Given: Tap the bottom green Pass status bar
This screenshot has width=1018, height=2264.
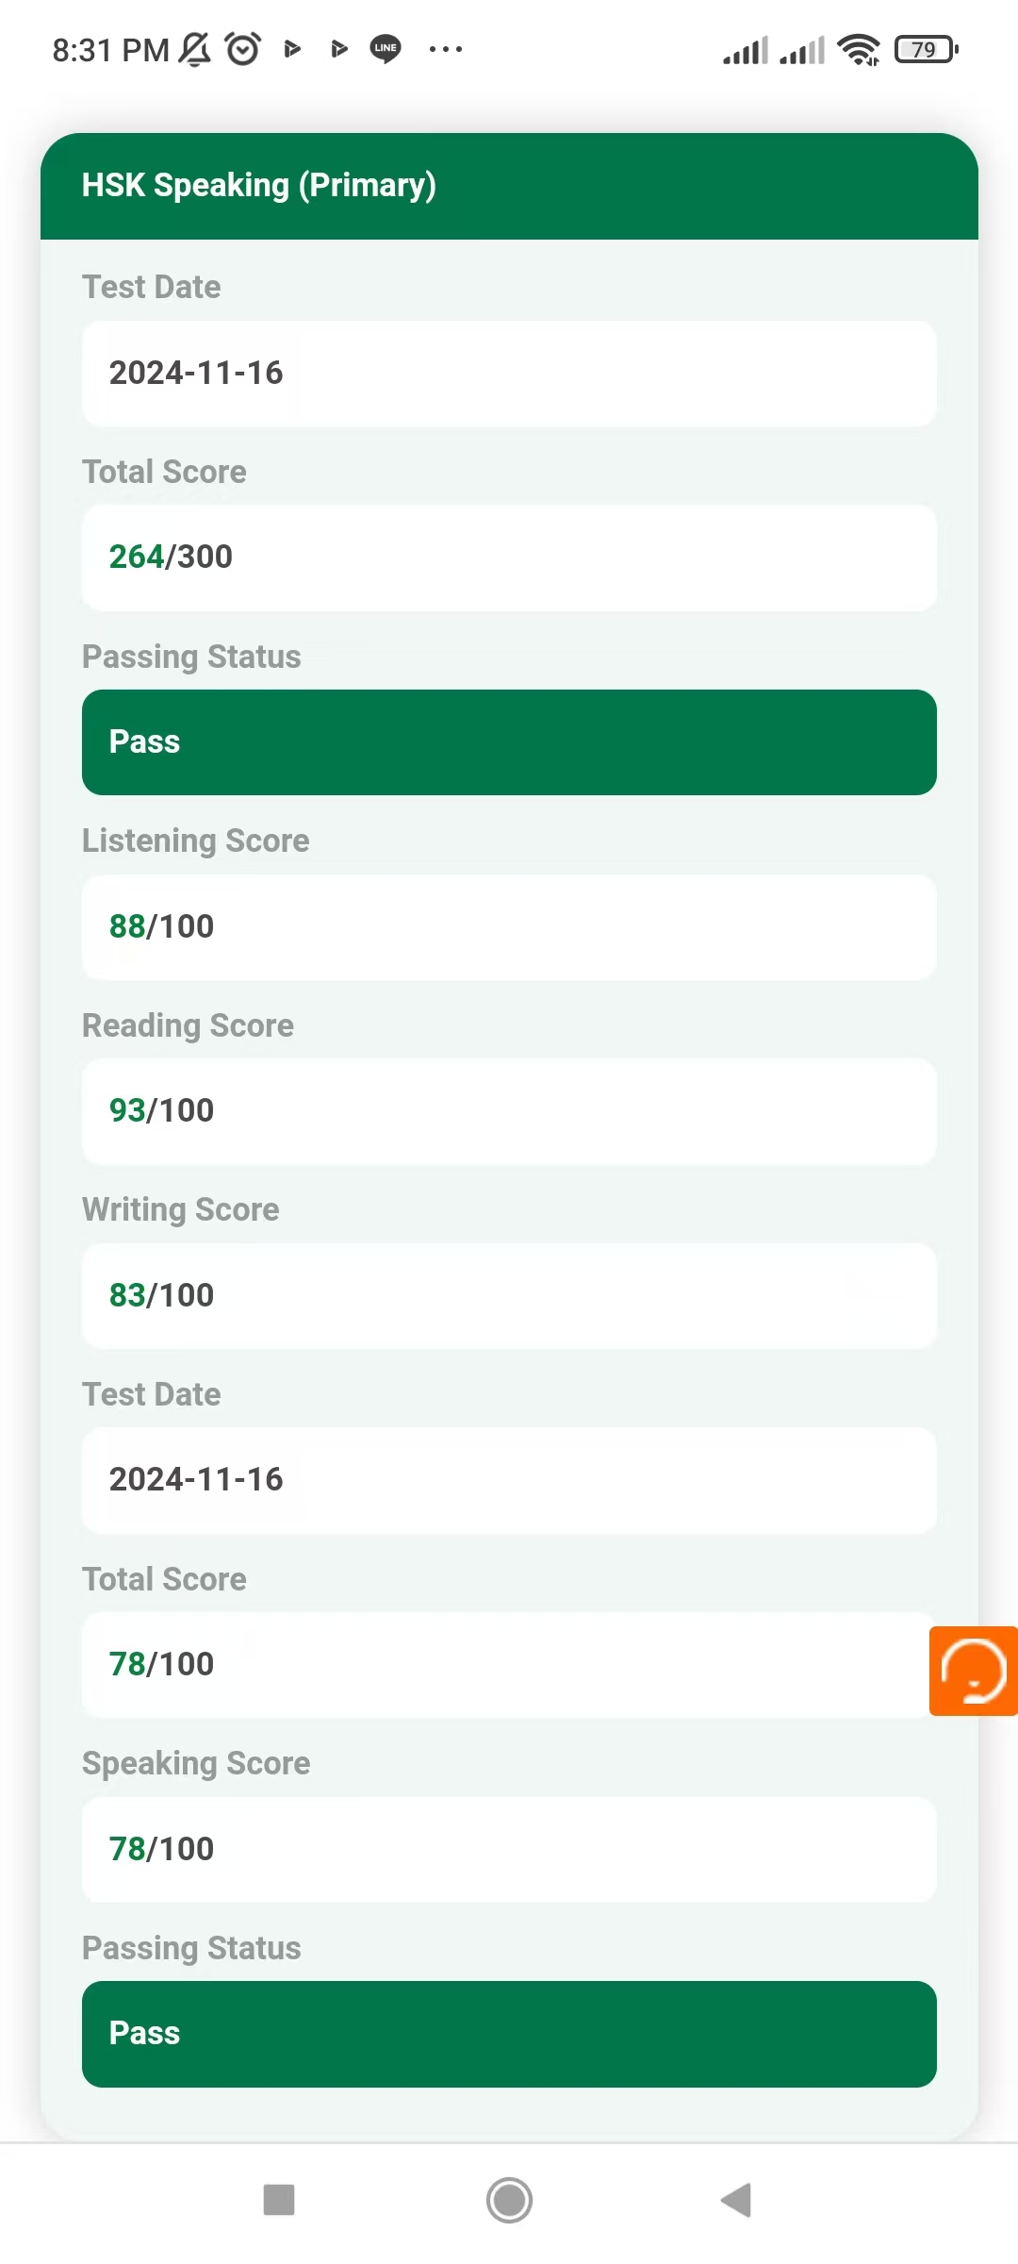Looking at the screenshot, I should point(509,2034).
